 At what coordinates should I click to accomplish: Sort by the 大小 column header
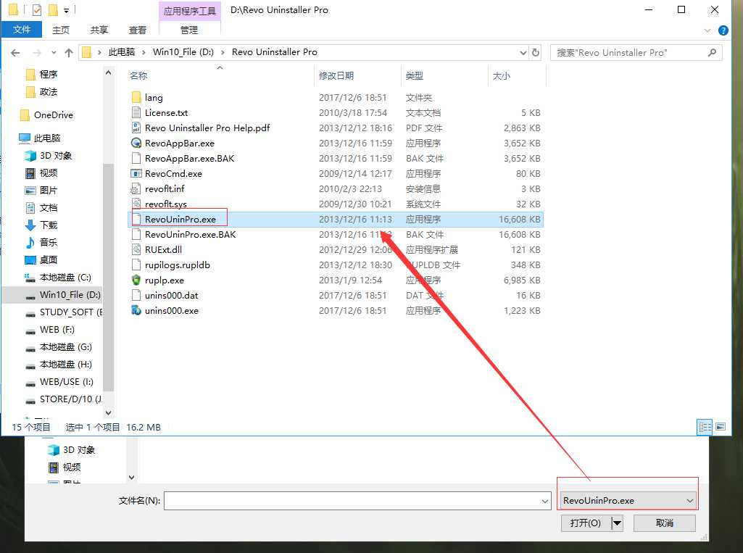click(x=501, y=76)
